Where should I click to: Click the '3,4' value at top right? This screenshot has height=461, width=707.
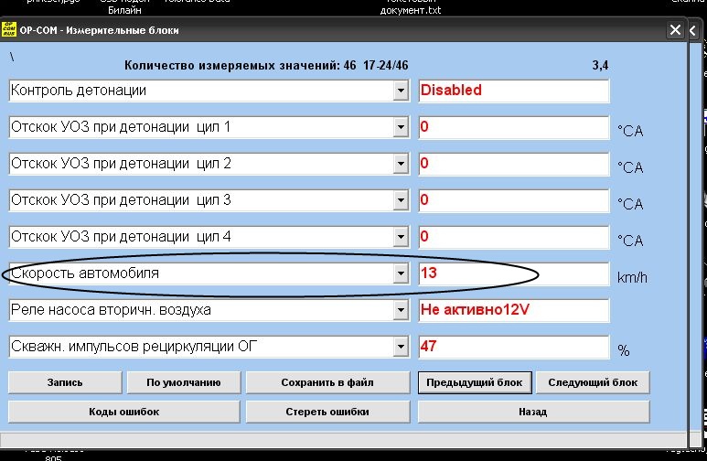tap(600, 66)
